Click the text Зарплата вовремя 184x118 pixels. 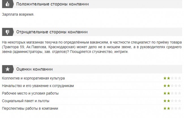pos(18,14)
